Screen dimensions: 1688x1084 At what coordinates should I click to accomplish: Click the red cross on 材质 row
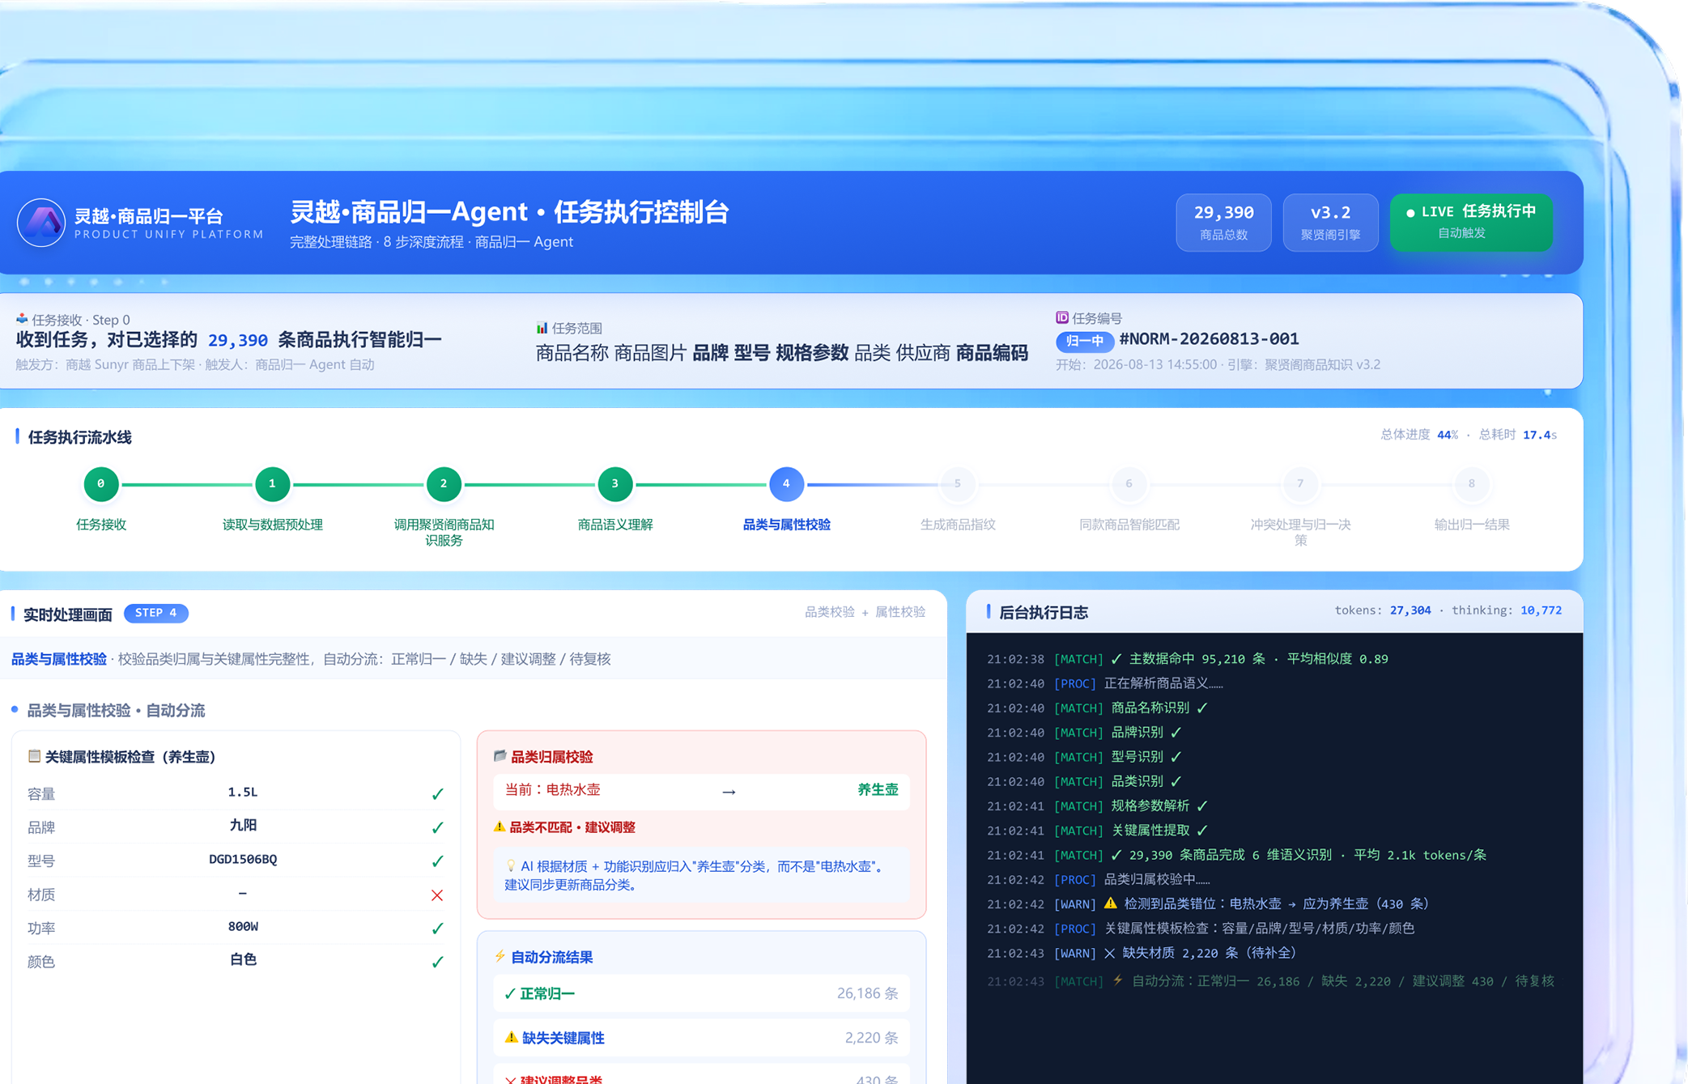click(x=437, y=895)
